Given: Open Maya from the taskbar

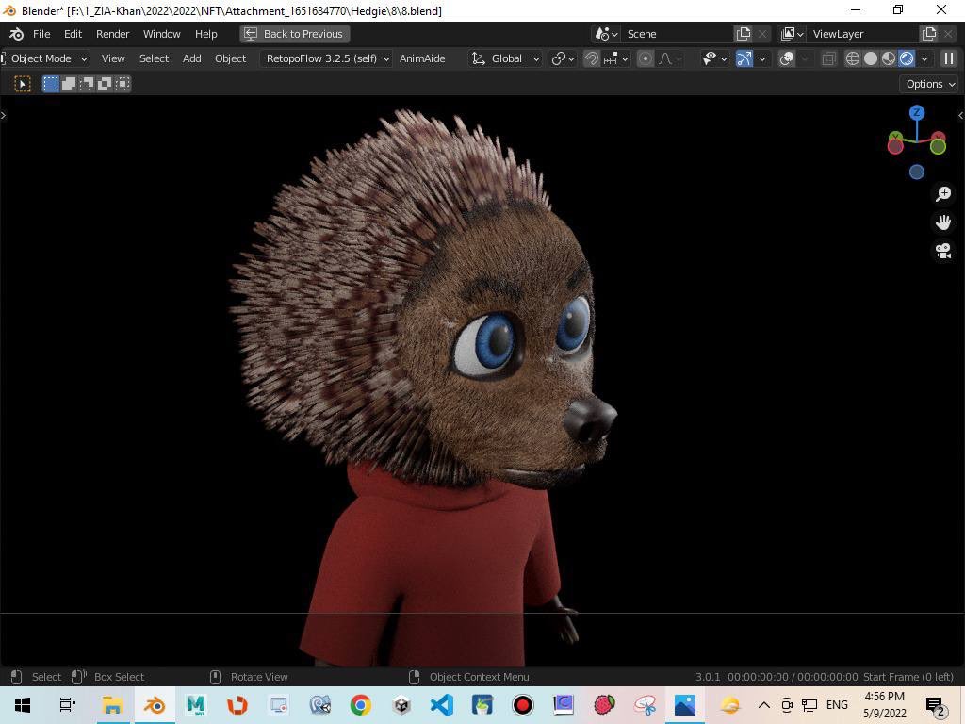Looking at the screenshot, I should click(x=195, y=705).
